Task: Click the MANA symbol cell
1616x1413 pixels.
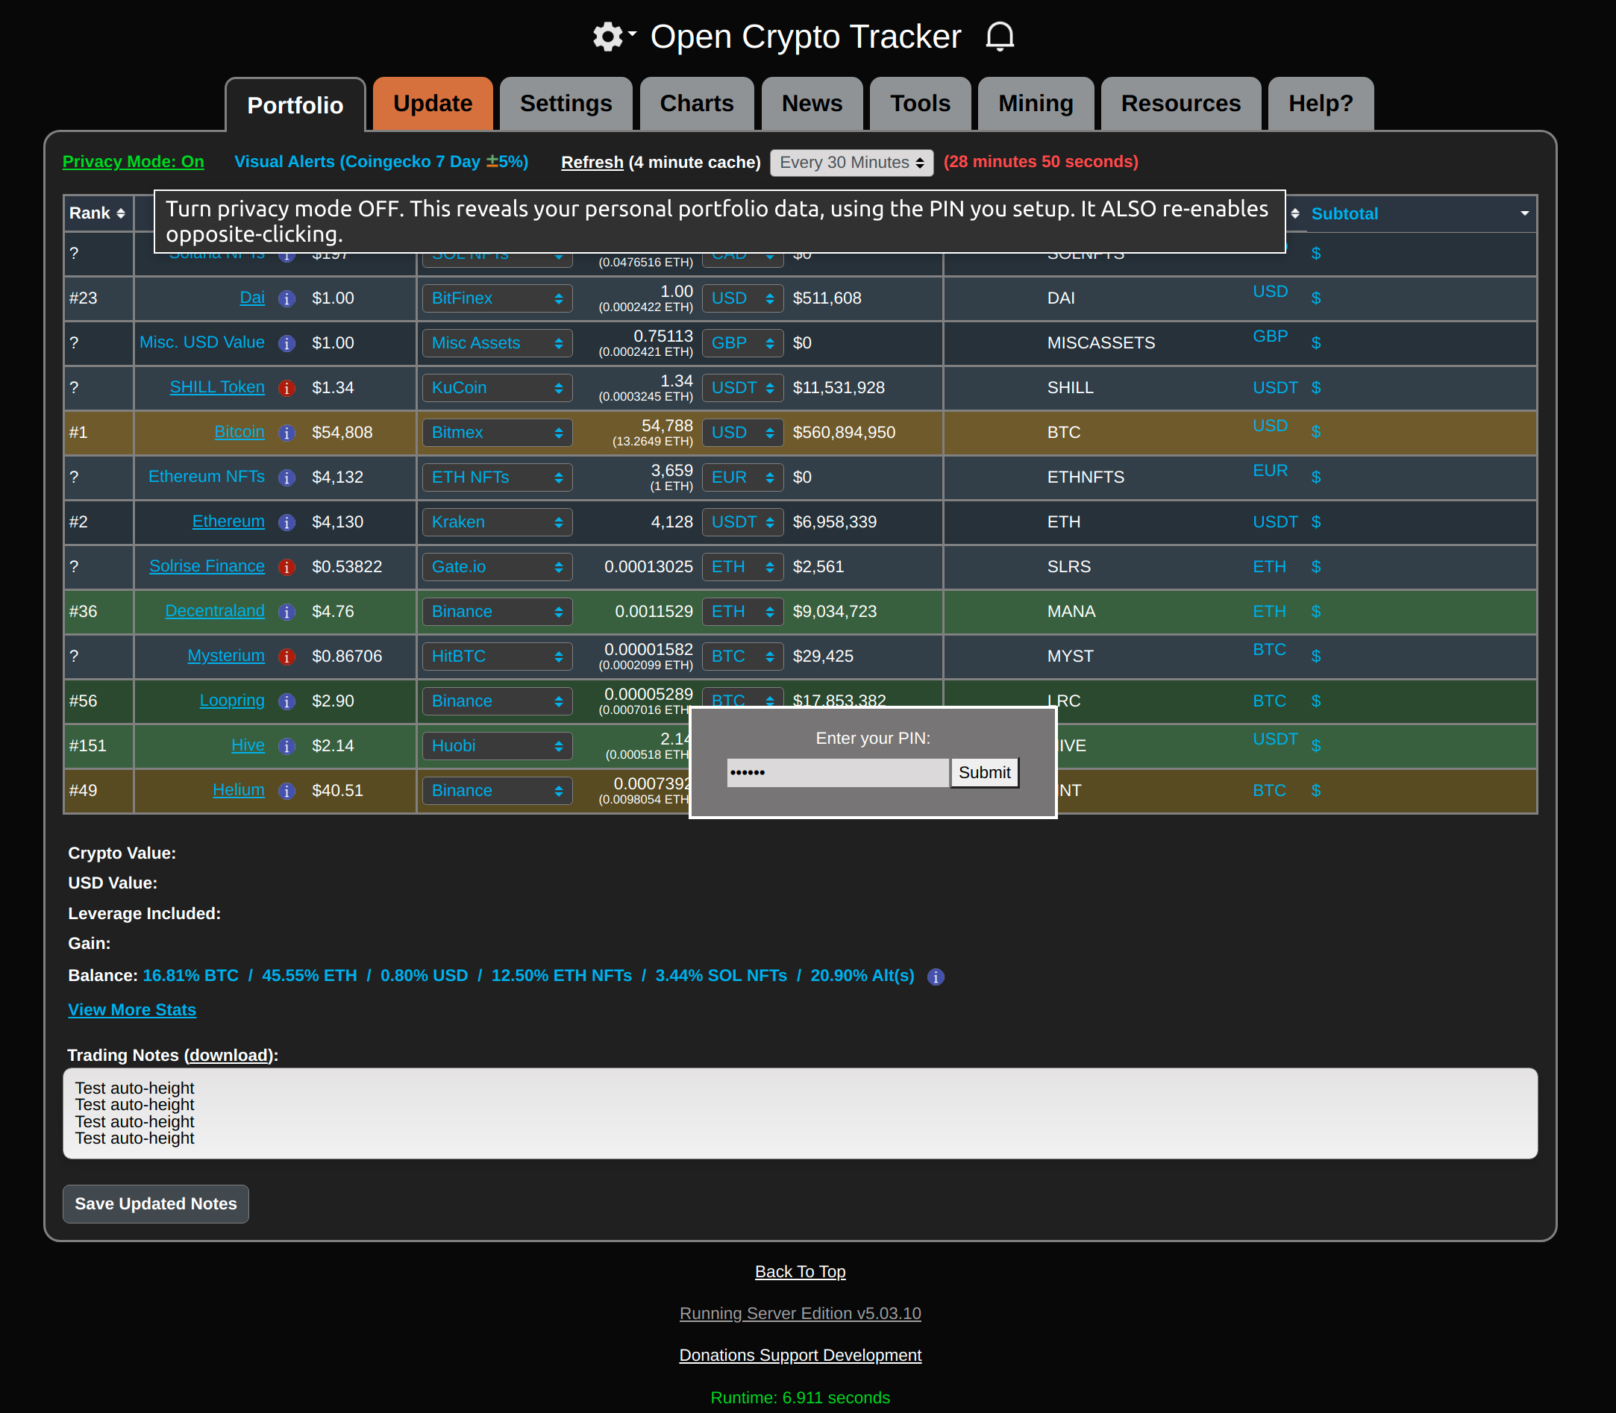Action: point(1071,612)
